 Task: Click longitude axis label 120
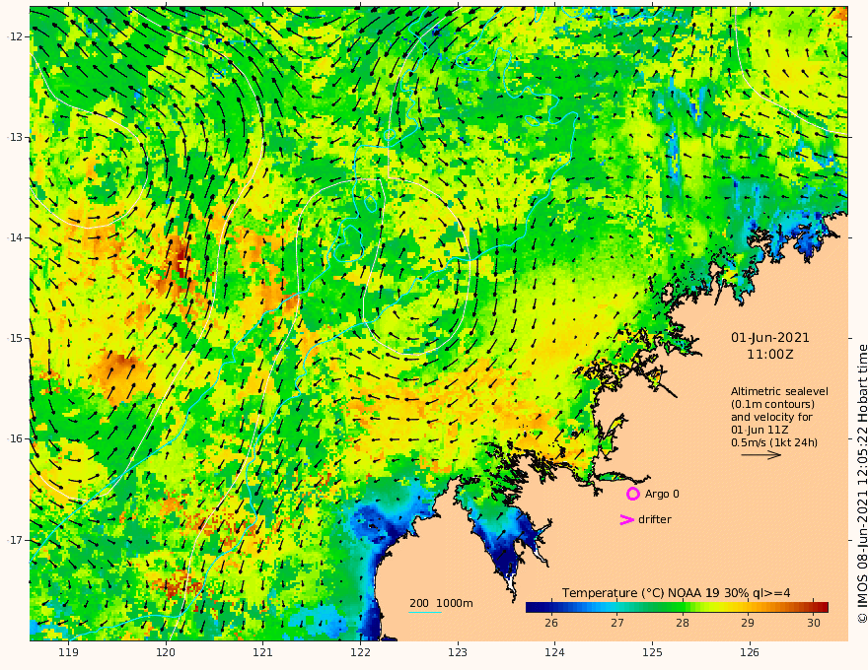[x=166, y=653]
